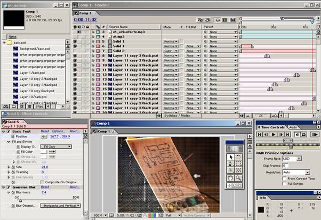Enable the From Current Time checkbox
This screenshot has width=321, height=220.
(x=284, y=178)
